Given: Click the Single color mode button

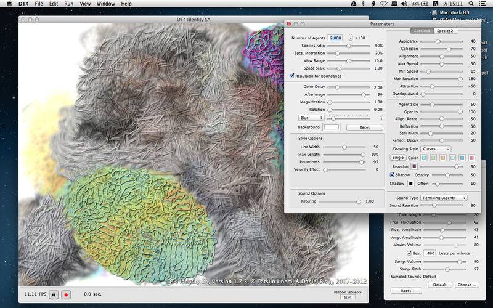Looking at the screenshot, I should pos(397,158).
